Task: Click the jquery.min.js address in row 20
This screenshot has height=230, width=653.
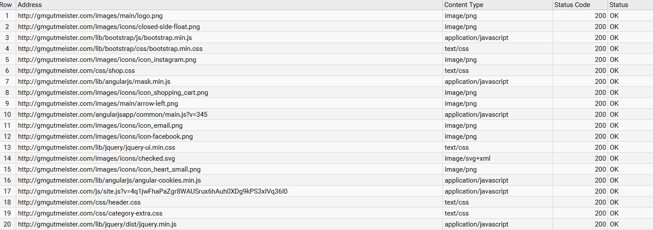Action: [97, 224]
